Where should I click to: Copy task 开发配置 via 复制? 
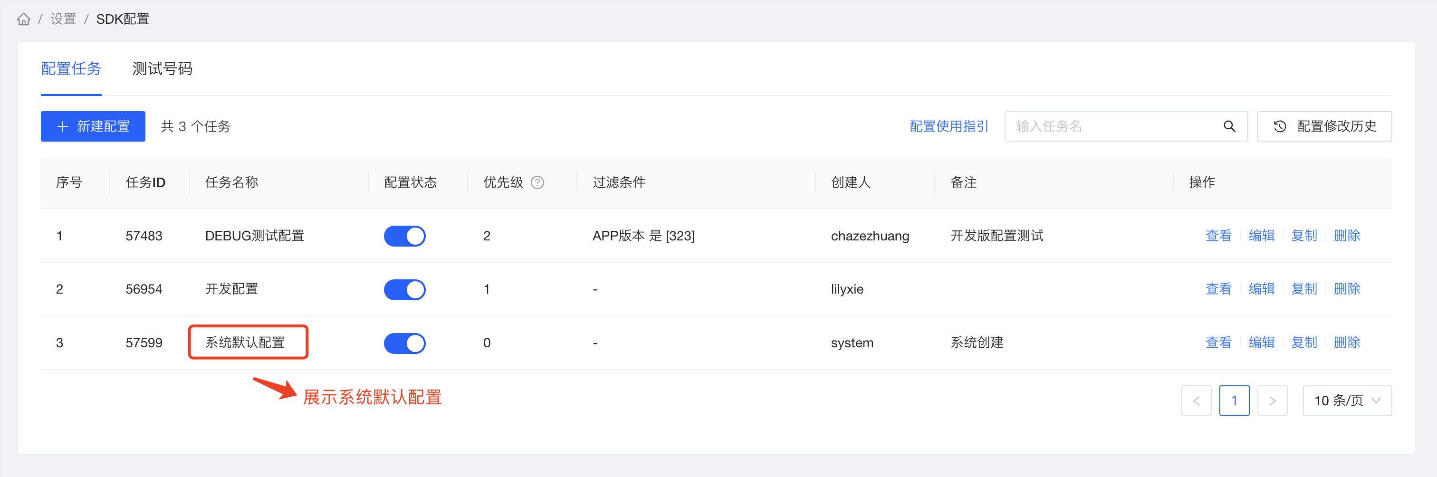[1303, 289]
